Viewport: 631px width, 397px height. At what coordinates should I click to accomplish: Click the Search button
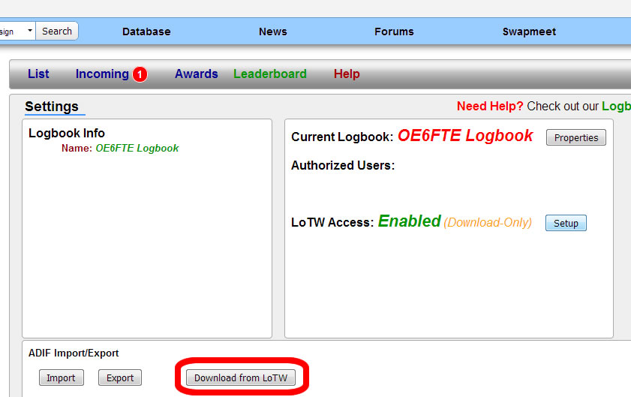tap(57, 31)
